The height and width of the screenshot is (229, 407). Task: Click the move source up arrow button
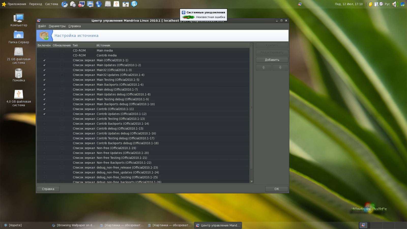click(x=264, y=67)
